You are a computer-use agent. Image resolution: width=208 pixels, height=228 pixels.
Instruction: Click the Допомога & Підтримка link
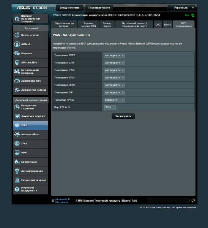tap(63, 201)
